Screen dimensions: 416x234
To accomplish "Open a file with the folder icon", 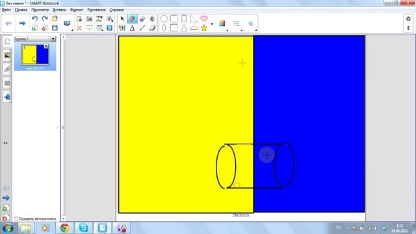I will 55,19.
